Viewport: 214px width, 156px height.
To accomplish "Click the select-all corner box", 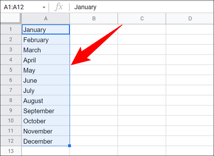I will [x=11, y=19].
